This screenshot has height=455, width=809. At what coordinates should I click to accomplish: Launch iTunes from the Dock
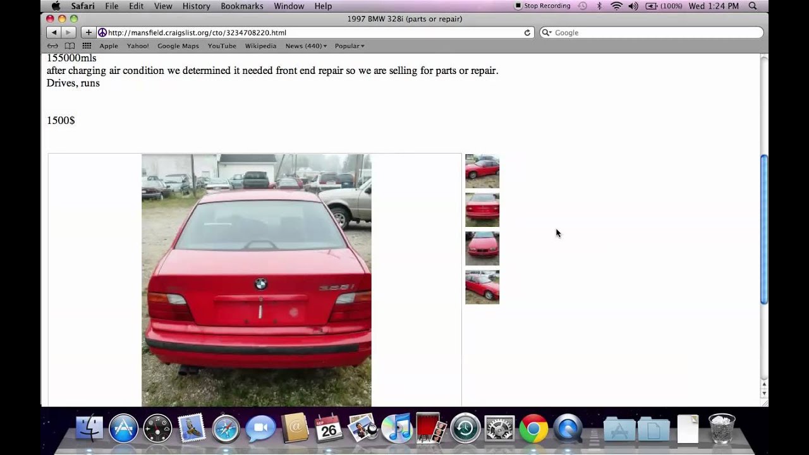point(396,428)
